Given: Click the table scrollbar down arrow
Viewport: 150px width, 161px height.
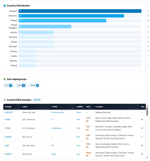Looking at the screenshot, I should [x=147, y=157].
